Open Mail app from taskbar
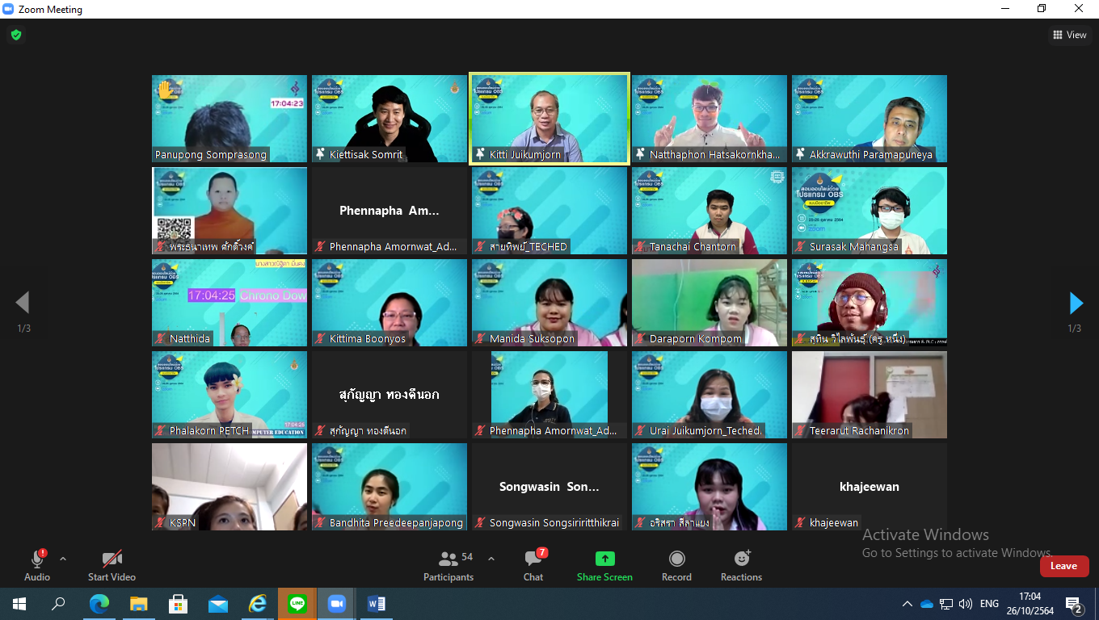 point(217,603)
